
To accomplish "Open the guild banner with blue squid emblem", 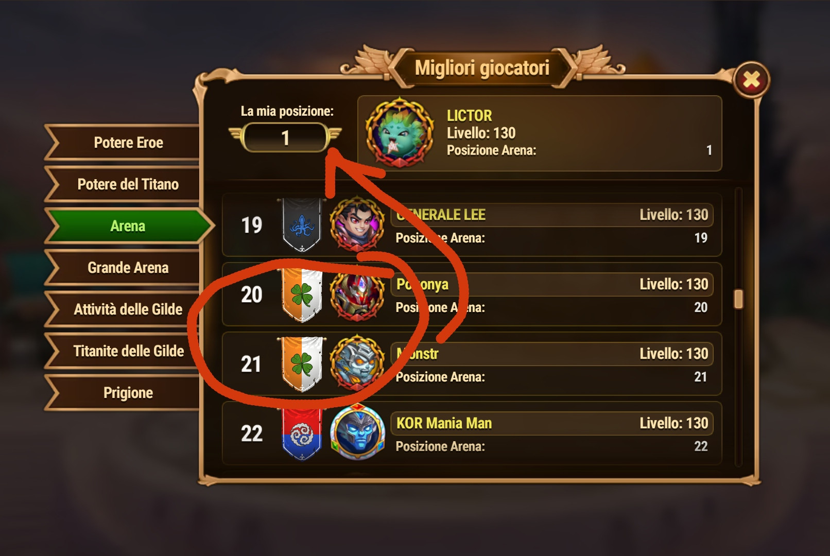I will [x=302, y=224].
